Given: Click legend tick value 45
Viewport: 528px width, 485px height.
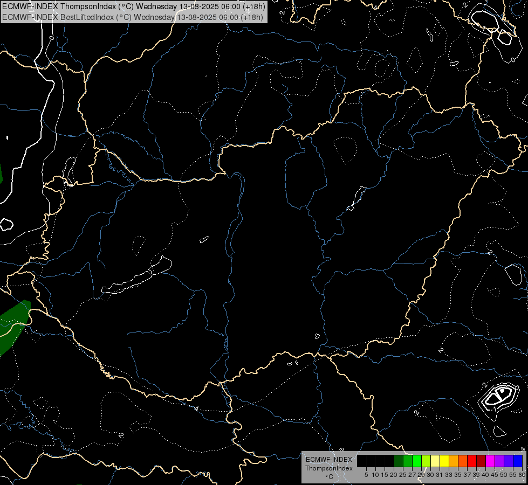Looking at the screenshot, I should pos(495,475).
